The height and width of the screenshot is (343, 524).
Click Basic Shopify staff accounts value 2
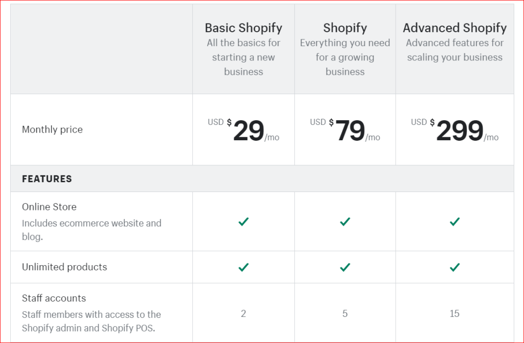[x=244, y=313]
